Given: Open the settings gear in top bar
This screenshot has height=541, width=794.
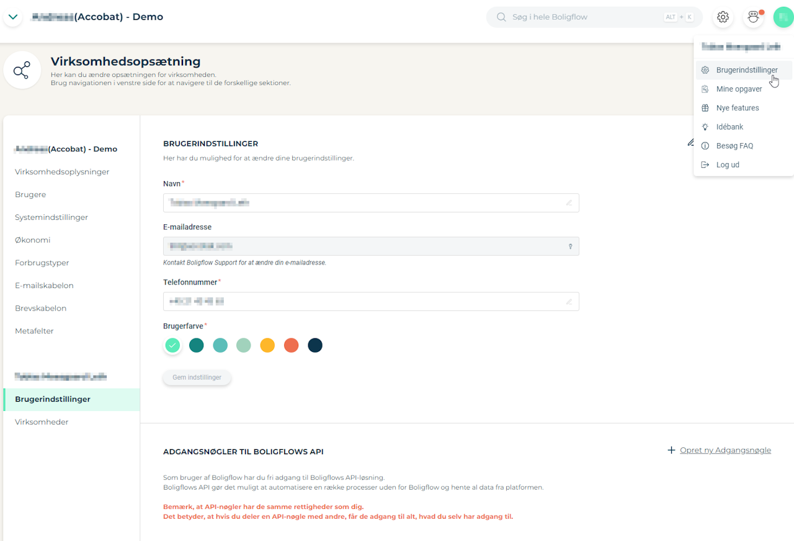Looking at the screenshot, I should pos(723,17).
